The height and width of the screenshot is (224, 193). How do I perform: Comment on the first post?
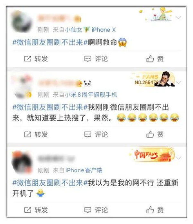(96, 59)
